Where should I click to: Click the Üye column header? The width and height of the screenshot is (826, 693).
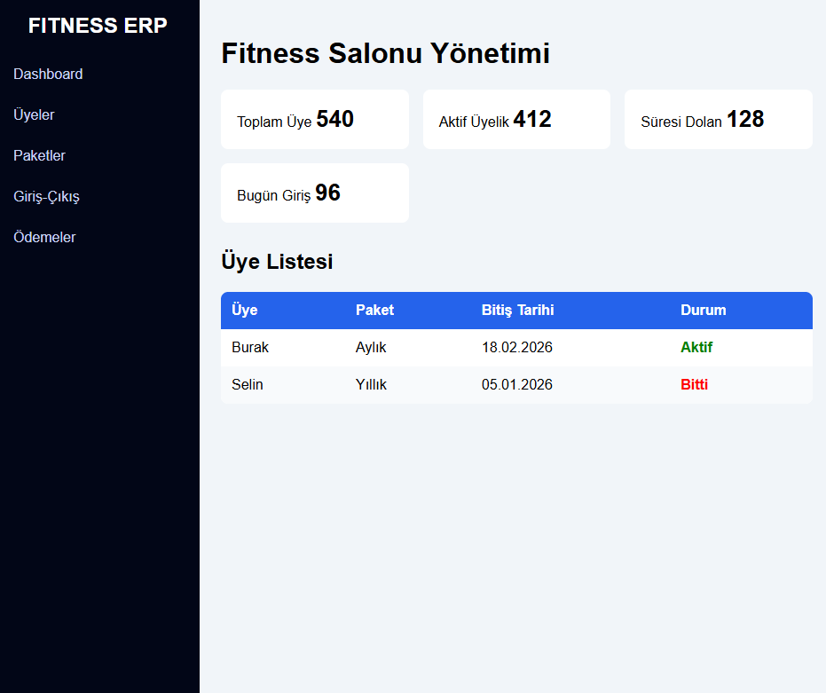click(x=245, y=311)
